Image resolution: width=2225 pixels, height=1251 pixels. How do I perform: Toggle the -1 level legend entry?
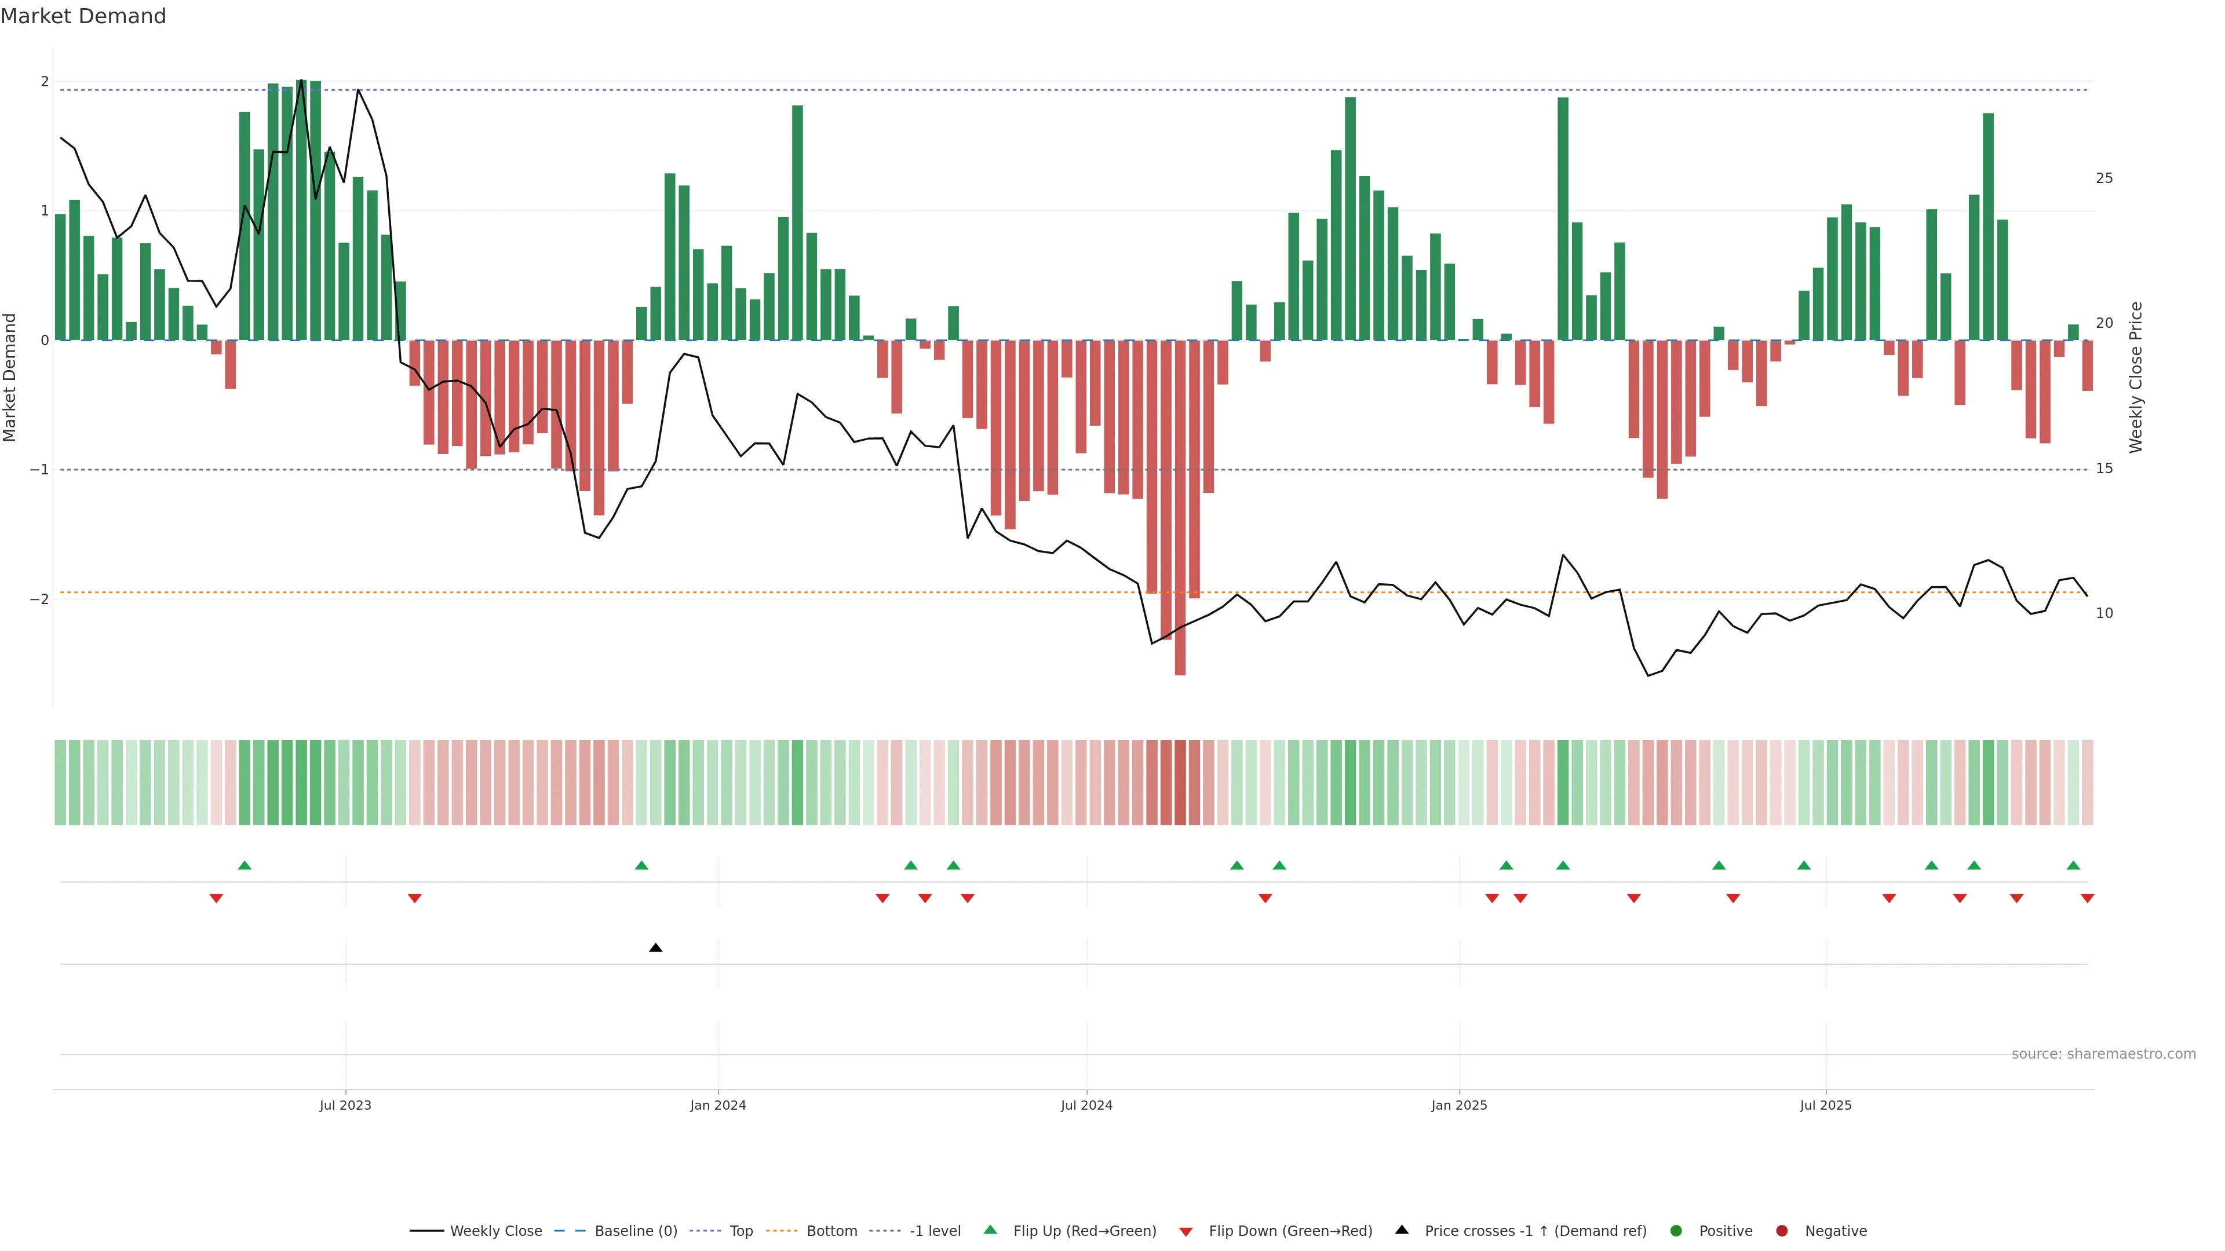pos(935,1231)
